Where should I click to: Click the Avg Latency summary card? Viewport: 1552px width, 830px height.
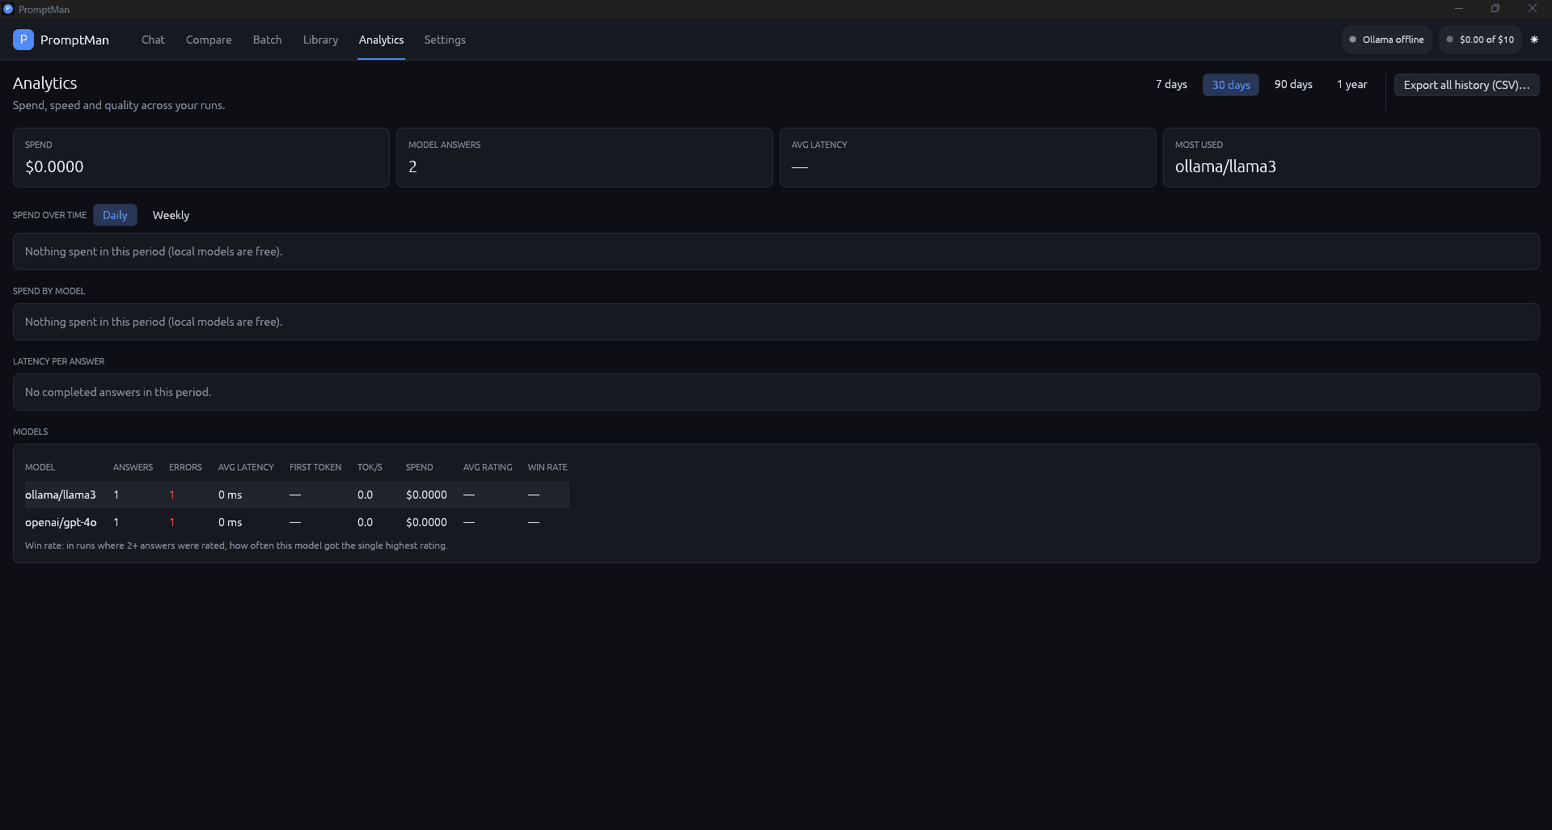tap(967, 158)
